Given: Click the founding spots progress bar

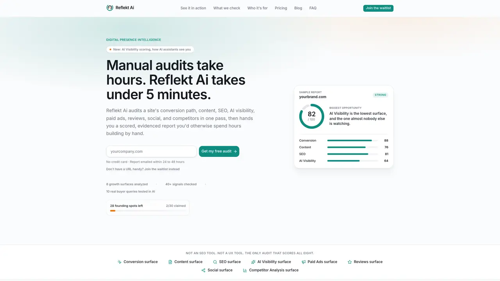Looking at the screenshot, I should [x=148, y=211].
